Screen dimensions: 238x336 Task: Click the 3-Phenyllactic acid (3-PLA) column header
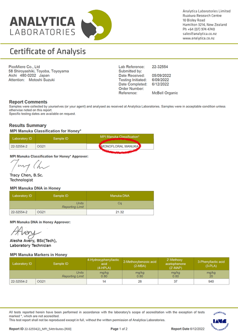(x=211, y=264)
